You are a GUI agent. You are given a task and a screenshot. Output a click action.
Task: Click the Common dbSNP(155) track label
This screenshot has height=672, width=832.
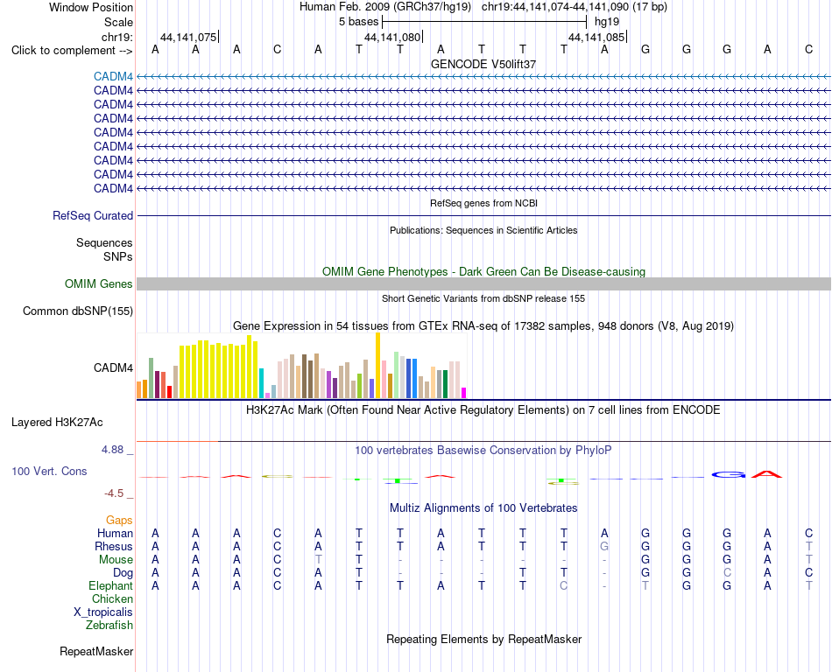point(77,311)
